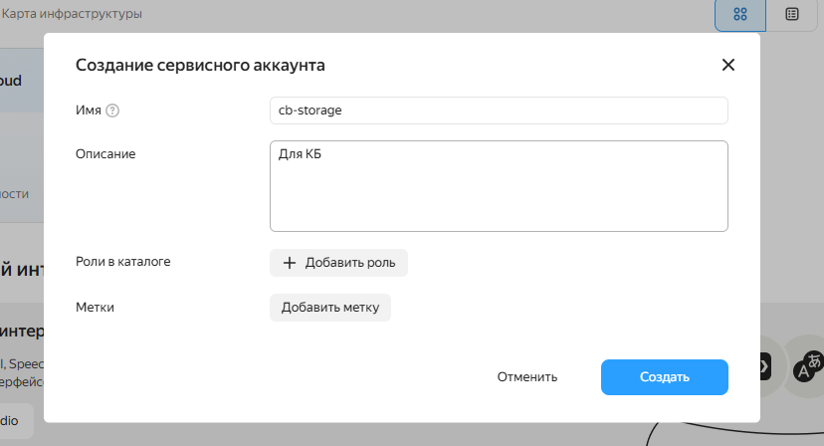Click the plus icon in Добавить роль

click(x=290, y=263)
